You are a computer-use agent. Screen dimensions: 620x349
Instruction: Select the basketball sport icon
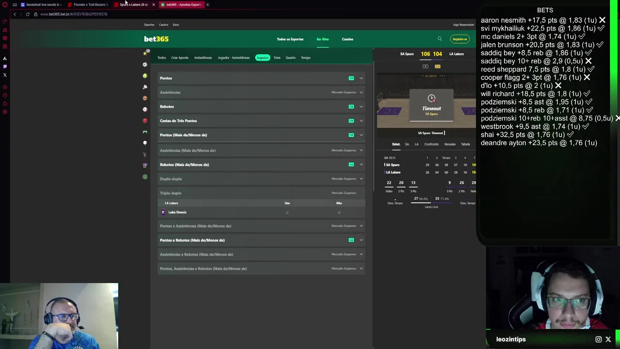tap(145, 98)
